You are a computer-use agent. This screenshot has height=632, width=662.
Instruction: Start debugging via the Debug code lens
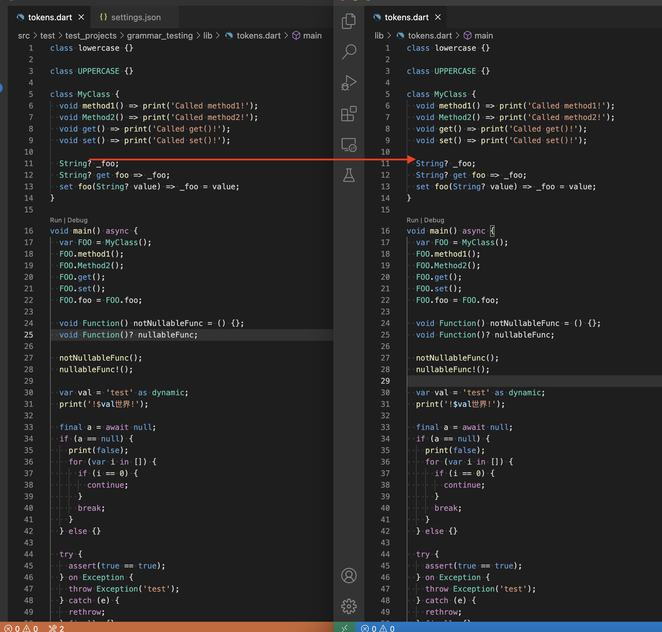[x=78, y=220]
